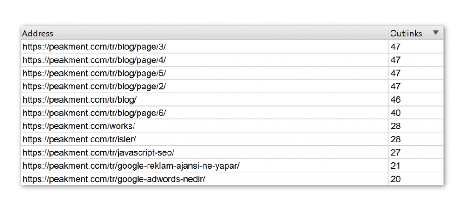Click the 46 outlinks cell
465x211 pixels.
click(x=396, y=99)
